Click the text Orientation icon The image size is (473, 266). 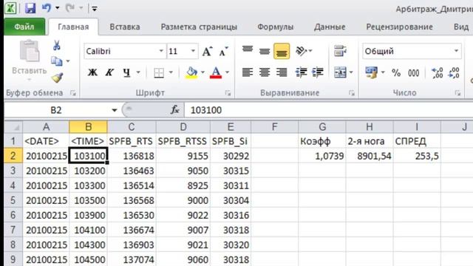[x=302, y=51]
